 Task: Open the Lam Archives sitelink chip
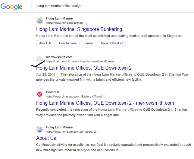(68, 43)
